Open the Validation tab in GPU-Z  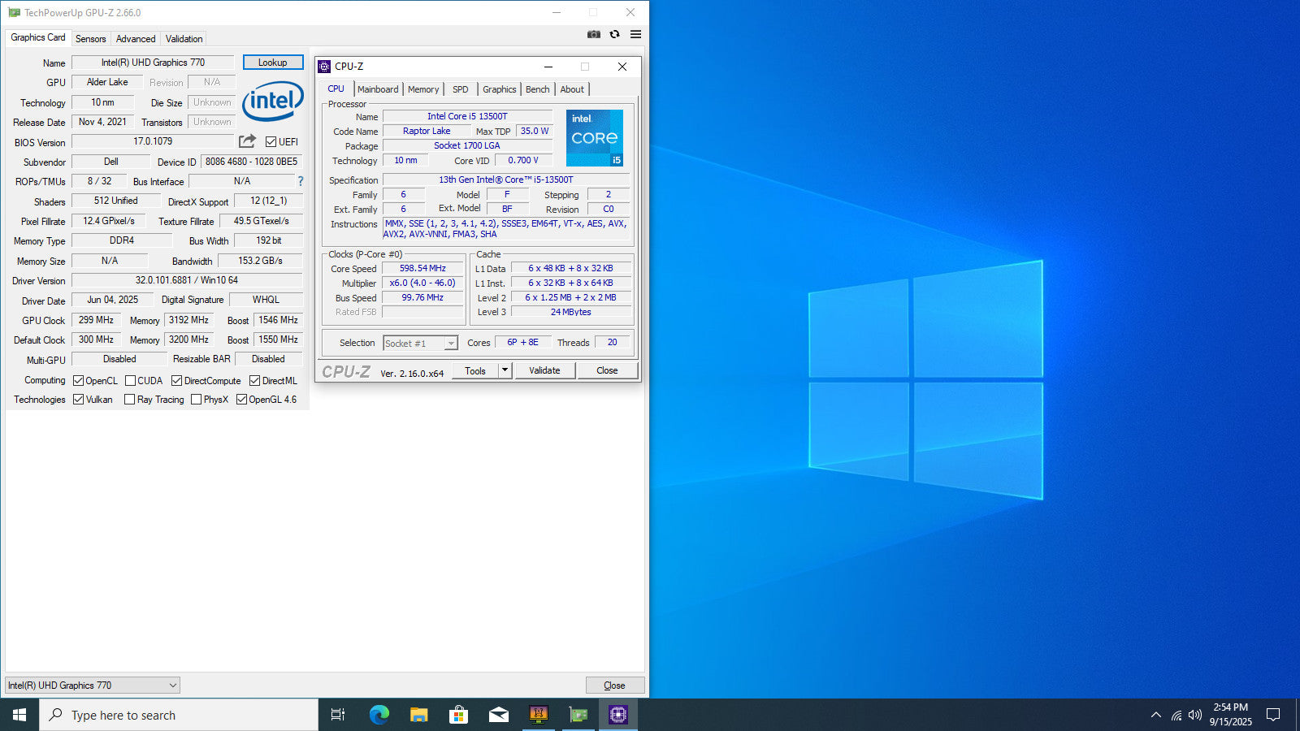[x=184, y=38]
